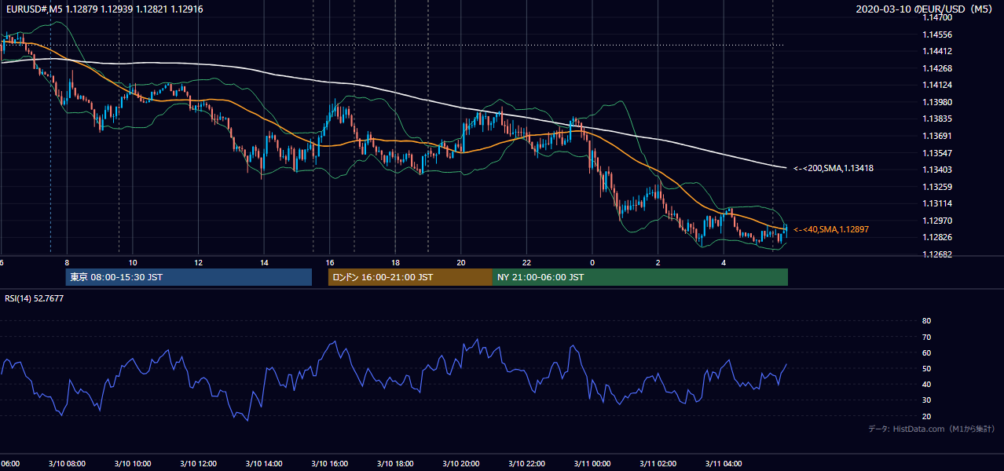This screenshot has width=1004, height=471.
Task: Click hour tick 2 below price chart
Action: pos(658,262)
